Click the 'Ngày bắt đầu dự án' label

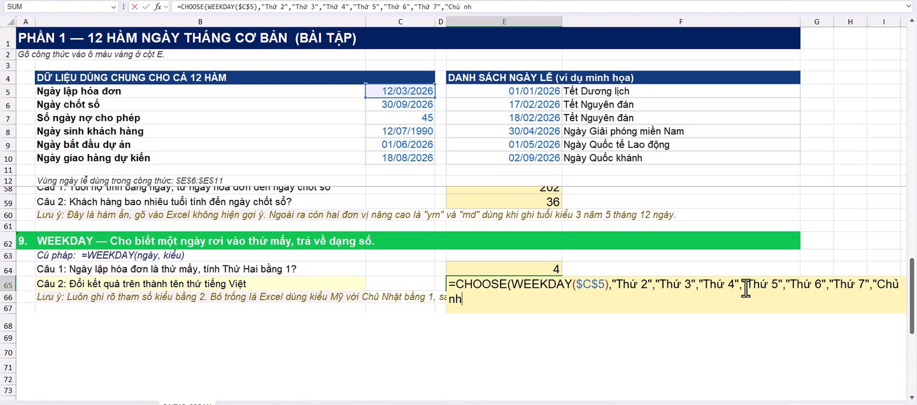coord(83,145)
